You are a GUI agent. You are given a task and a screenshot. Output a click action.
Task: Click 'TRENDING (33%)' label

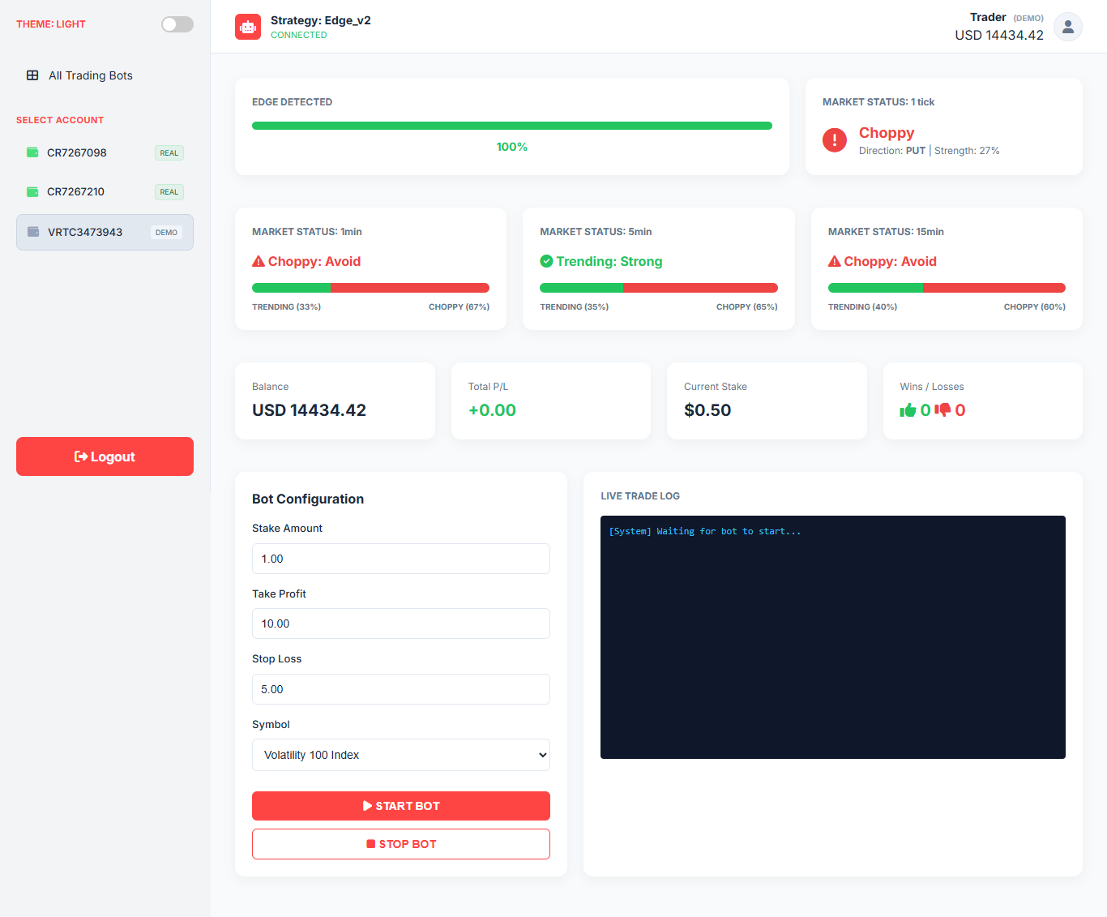(x=286, y=306)
